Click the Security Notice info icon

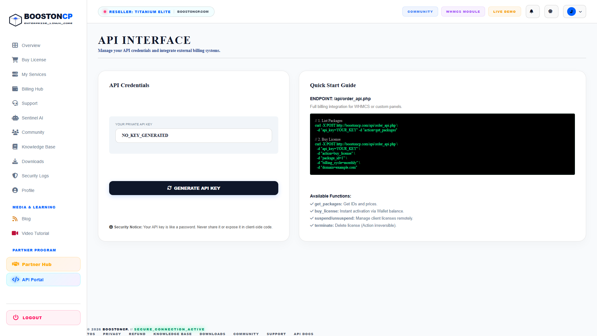tap(111, 227)
